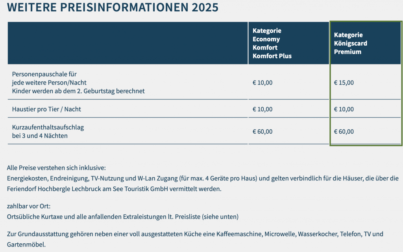The width and height of the screenshot is (403, 252).
Task: Click 'Kinder werden ab dem 2. Geburtstag berechnet'
Action: pyautogui.click(x=78, y=91)
